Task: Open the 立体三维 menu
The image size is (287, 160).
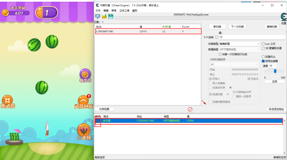Action: pyautogui.click(x=124, y=11)
